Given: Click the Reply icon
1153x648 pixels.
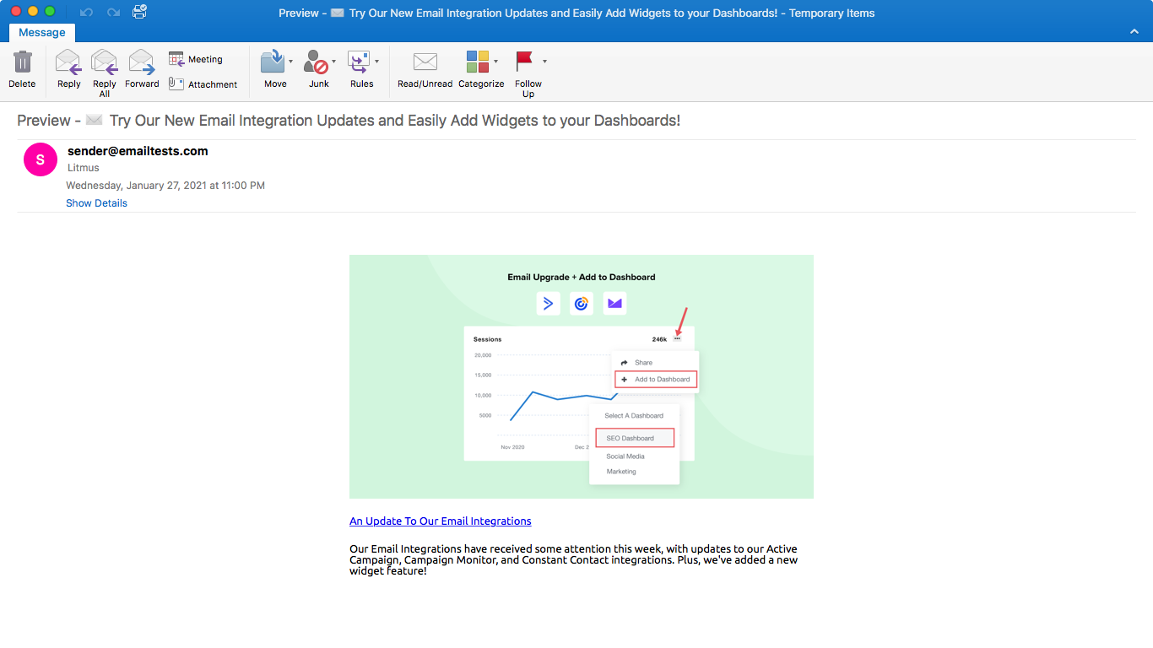Looking at the screenshot, I should [x=68, y=69].
